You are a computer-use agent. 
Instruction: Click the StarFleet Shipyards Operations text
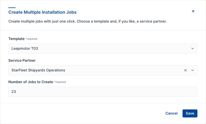click(x=38, y=70)
